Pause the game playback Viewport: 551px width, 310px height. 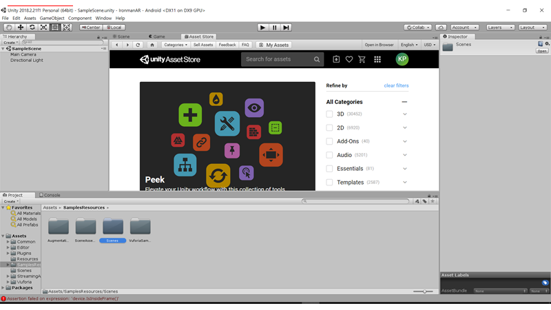pos(274,28)
